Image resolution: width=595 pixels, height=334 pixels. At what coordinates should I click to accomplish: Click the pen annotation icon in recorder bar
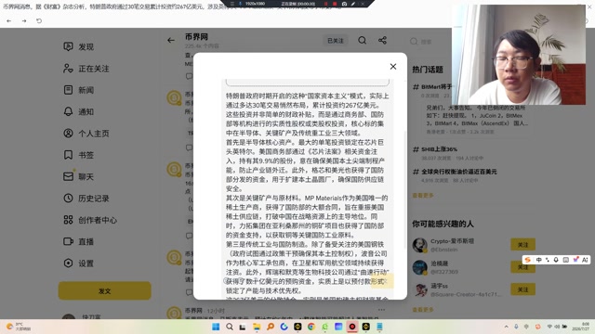tap(353, 4)
